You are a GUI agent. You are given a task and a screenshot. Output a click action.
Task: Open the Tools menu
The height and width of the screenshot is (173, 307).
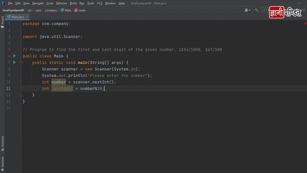tap(91, 3)
